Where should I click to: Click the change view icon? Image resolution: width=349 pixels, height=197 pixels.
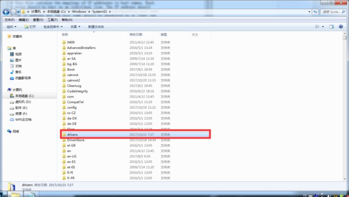click(317, 27)
